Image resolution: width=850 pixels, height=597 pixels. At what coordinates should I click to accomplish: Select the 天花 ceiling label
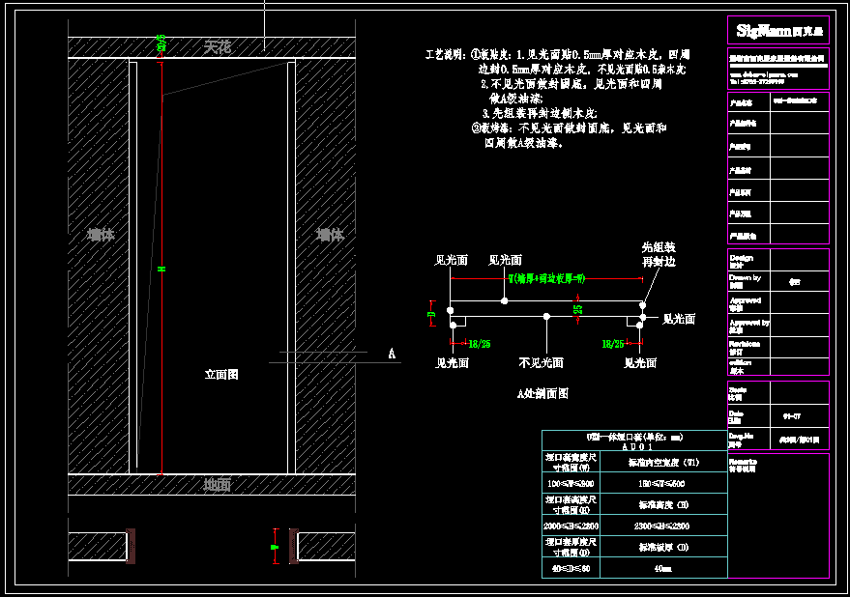pyautogui.click(x=218, y=46)
